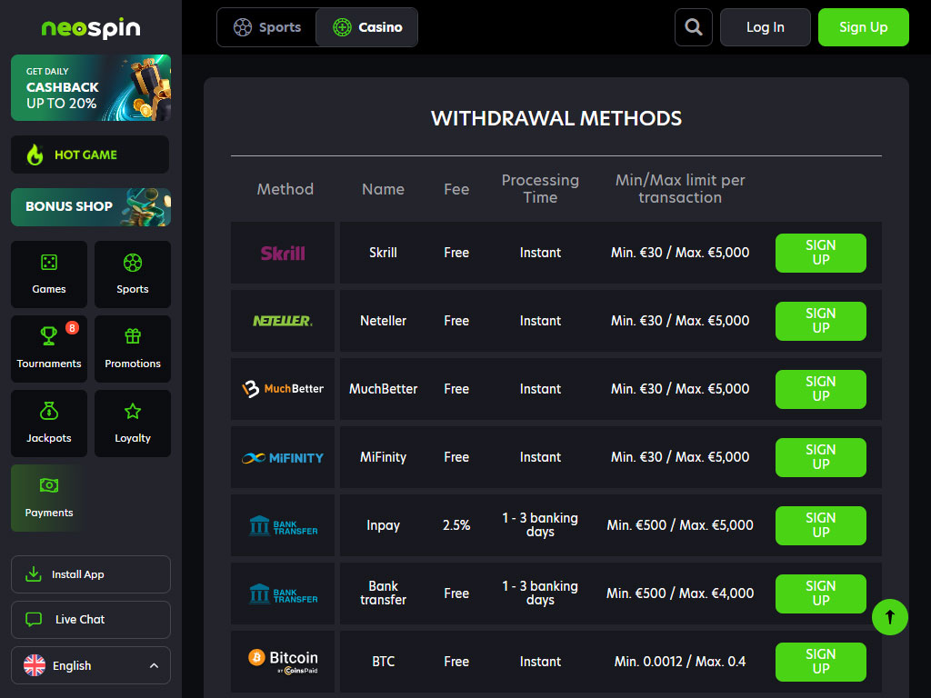Sign up via the MuchBetter row
The width and height of the screenshot is (931, 698).
point(821,389)
